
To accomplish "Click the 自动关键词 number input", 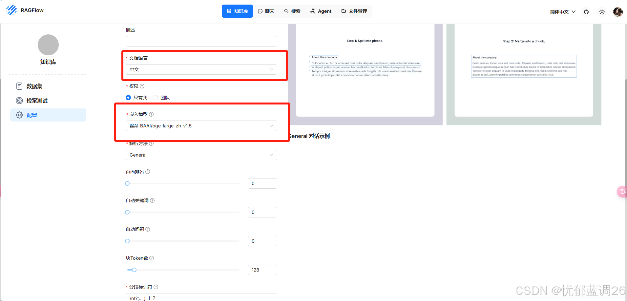I will [262, 212].
